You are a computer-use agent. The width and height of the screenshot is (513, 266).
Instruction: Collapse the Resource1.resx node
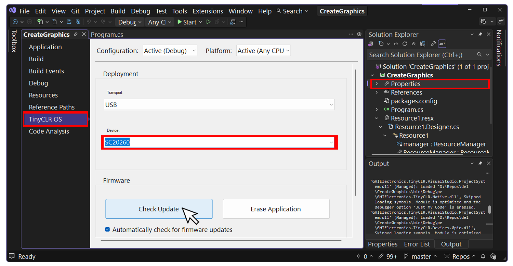coord(377,118)
